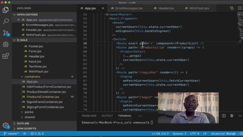The height and width of the screenshot is (137, 243).
Task: Show more panel tabs via ellipsis
Action: tap(140, 116)
